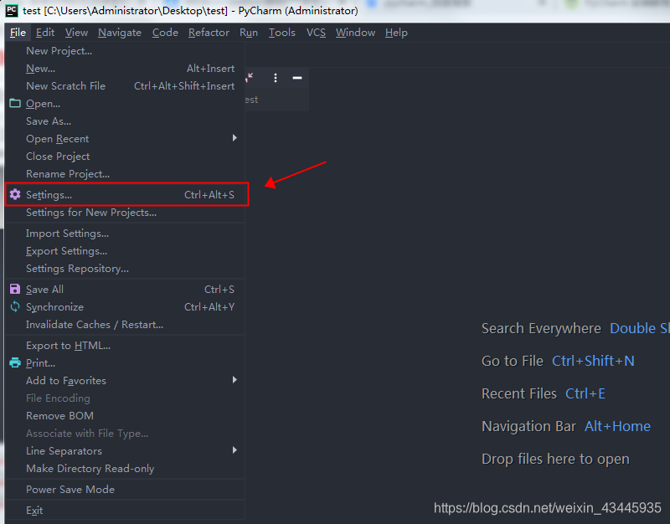Expand the Add to Favorites submenu arrow
Viewport: 670px width, 524px height.
tap(234, 380)
